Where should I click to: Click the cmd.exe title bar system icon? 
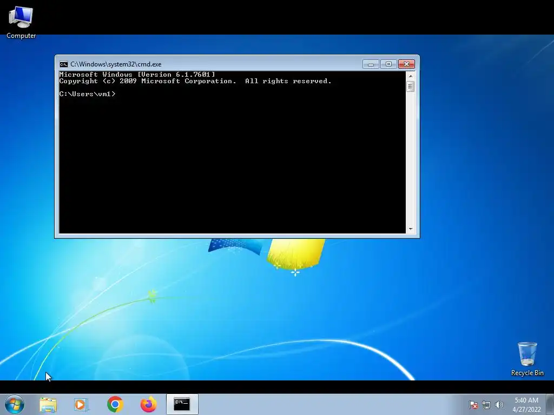(64, 64)
